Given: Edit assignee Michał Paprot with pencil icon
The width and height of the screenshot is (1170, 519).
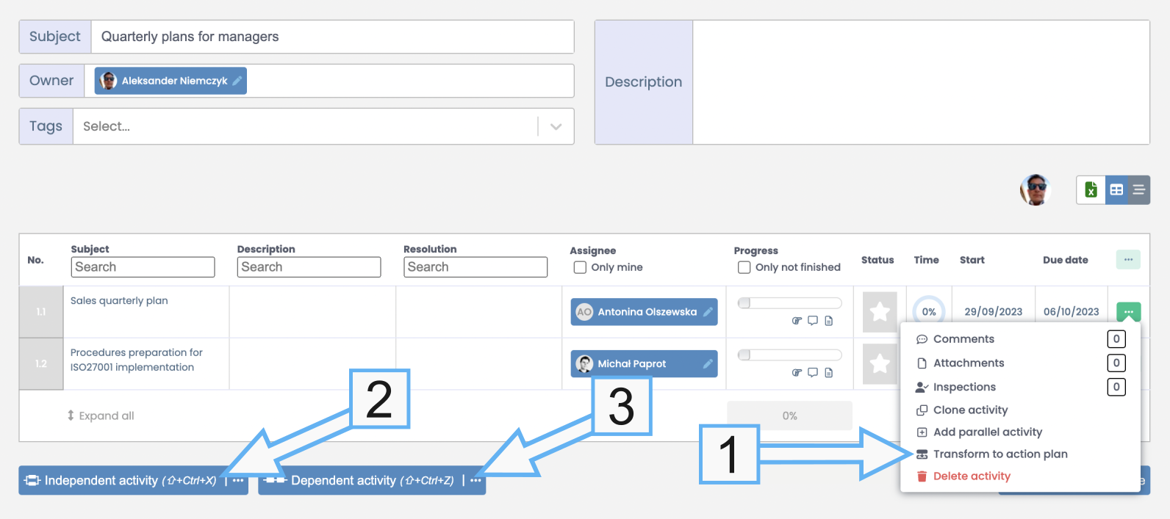Looking at the screenshot, I should [x=708, y=364].
